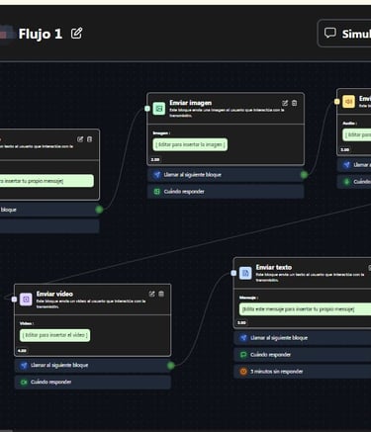This screenshot has width=371, height=432.
Task: Click the Enviar video block title
Action: click(x=54, y=294)
